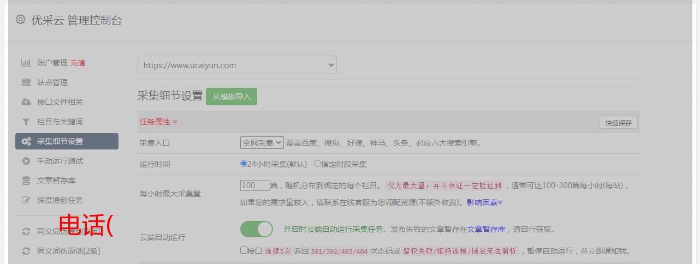Collapse the 任务属性 section header
Image resolution: width=700 pixels, height=264 pixels.
158,122
